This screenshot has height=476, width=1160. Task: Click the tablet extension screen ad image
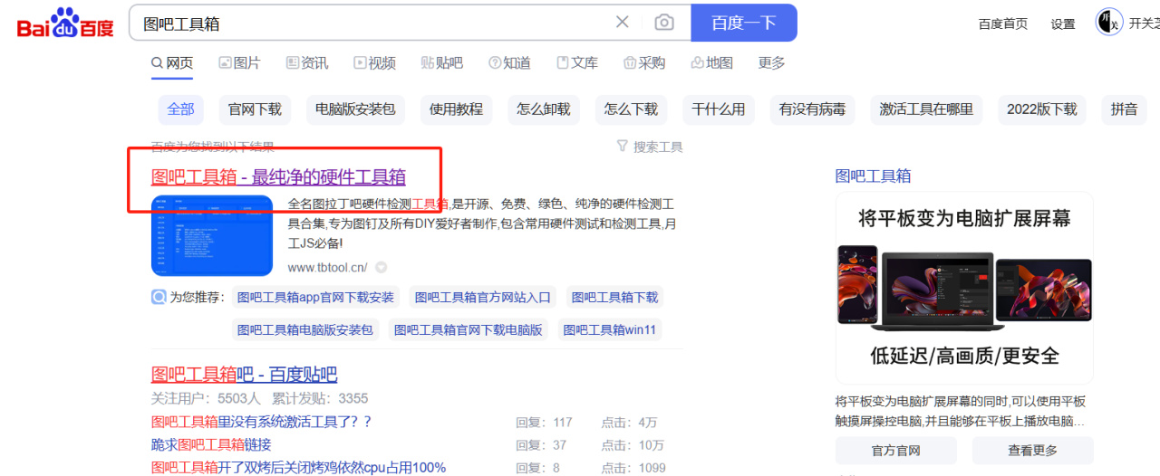pos(964,287)
